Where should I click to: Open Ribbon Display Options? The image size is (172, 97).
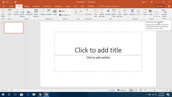coord(152,2)
